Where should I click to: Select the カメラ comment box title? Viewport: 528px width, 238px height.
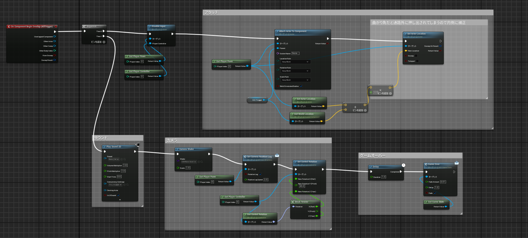[x=172, y=140]
